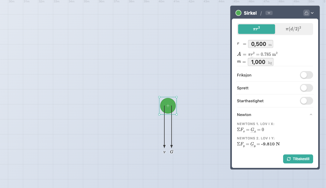Open the dropdown next to the Sirkel title
Image resolution: width=326 pixels, height=188 pixels.
(269, 13)
